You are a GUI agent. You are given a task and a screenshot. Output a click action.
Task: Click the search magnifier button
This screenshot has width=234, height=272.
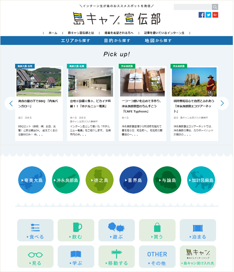click(215, 7)
